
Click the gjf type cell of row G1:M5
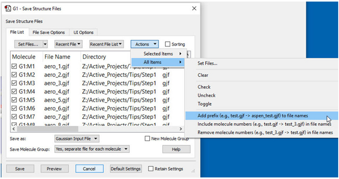166,100
